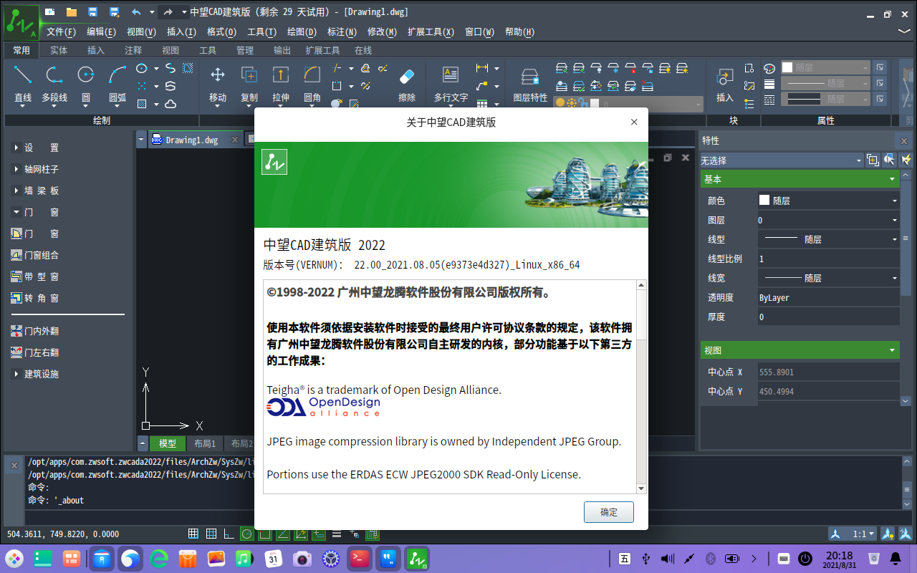Open the 无选择 selection dropdown
Viewport: 917px width, 573px height.
point(782,160)
